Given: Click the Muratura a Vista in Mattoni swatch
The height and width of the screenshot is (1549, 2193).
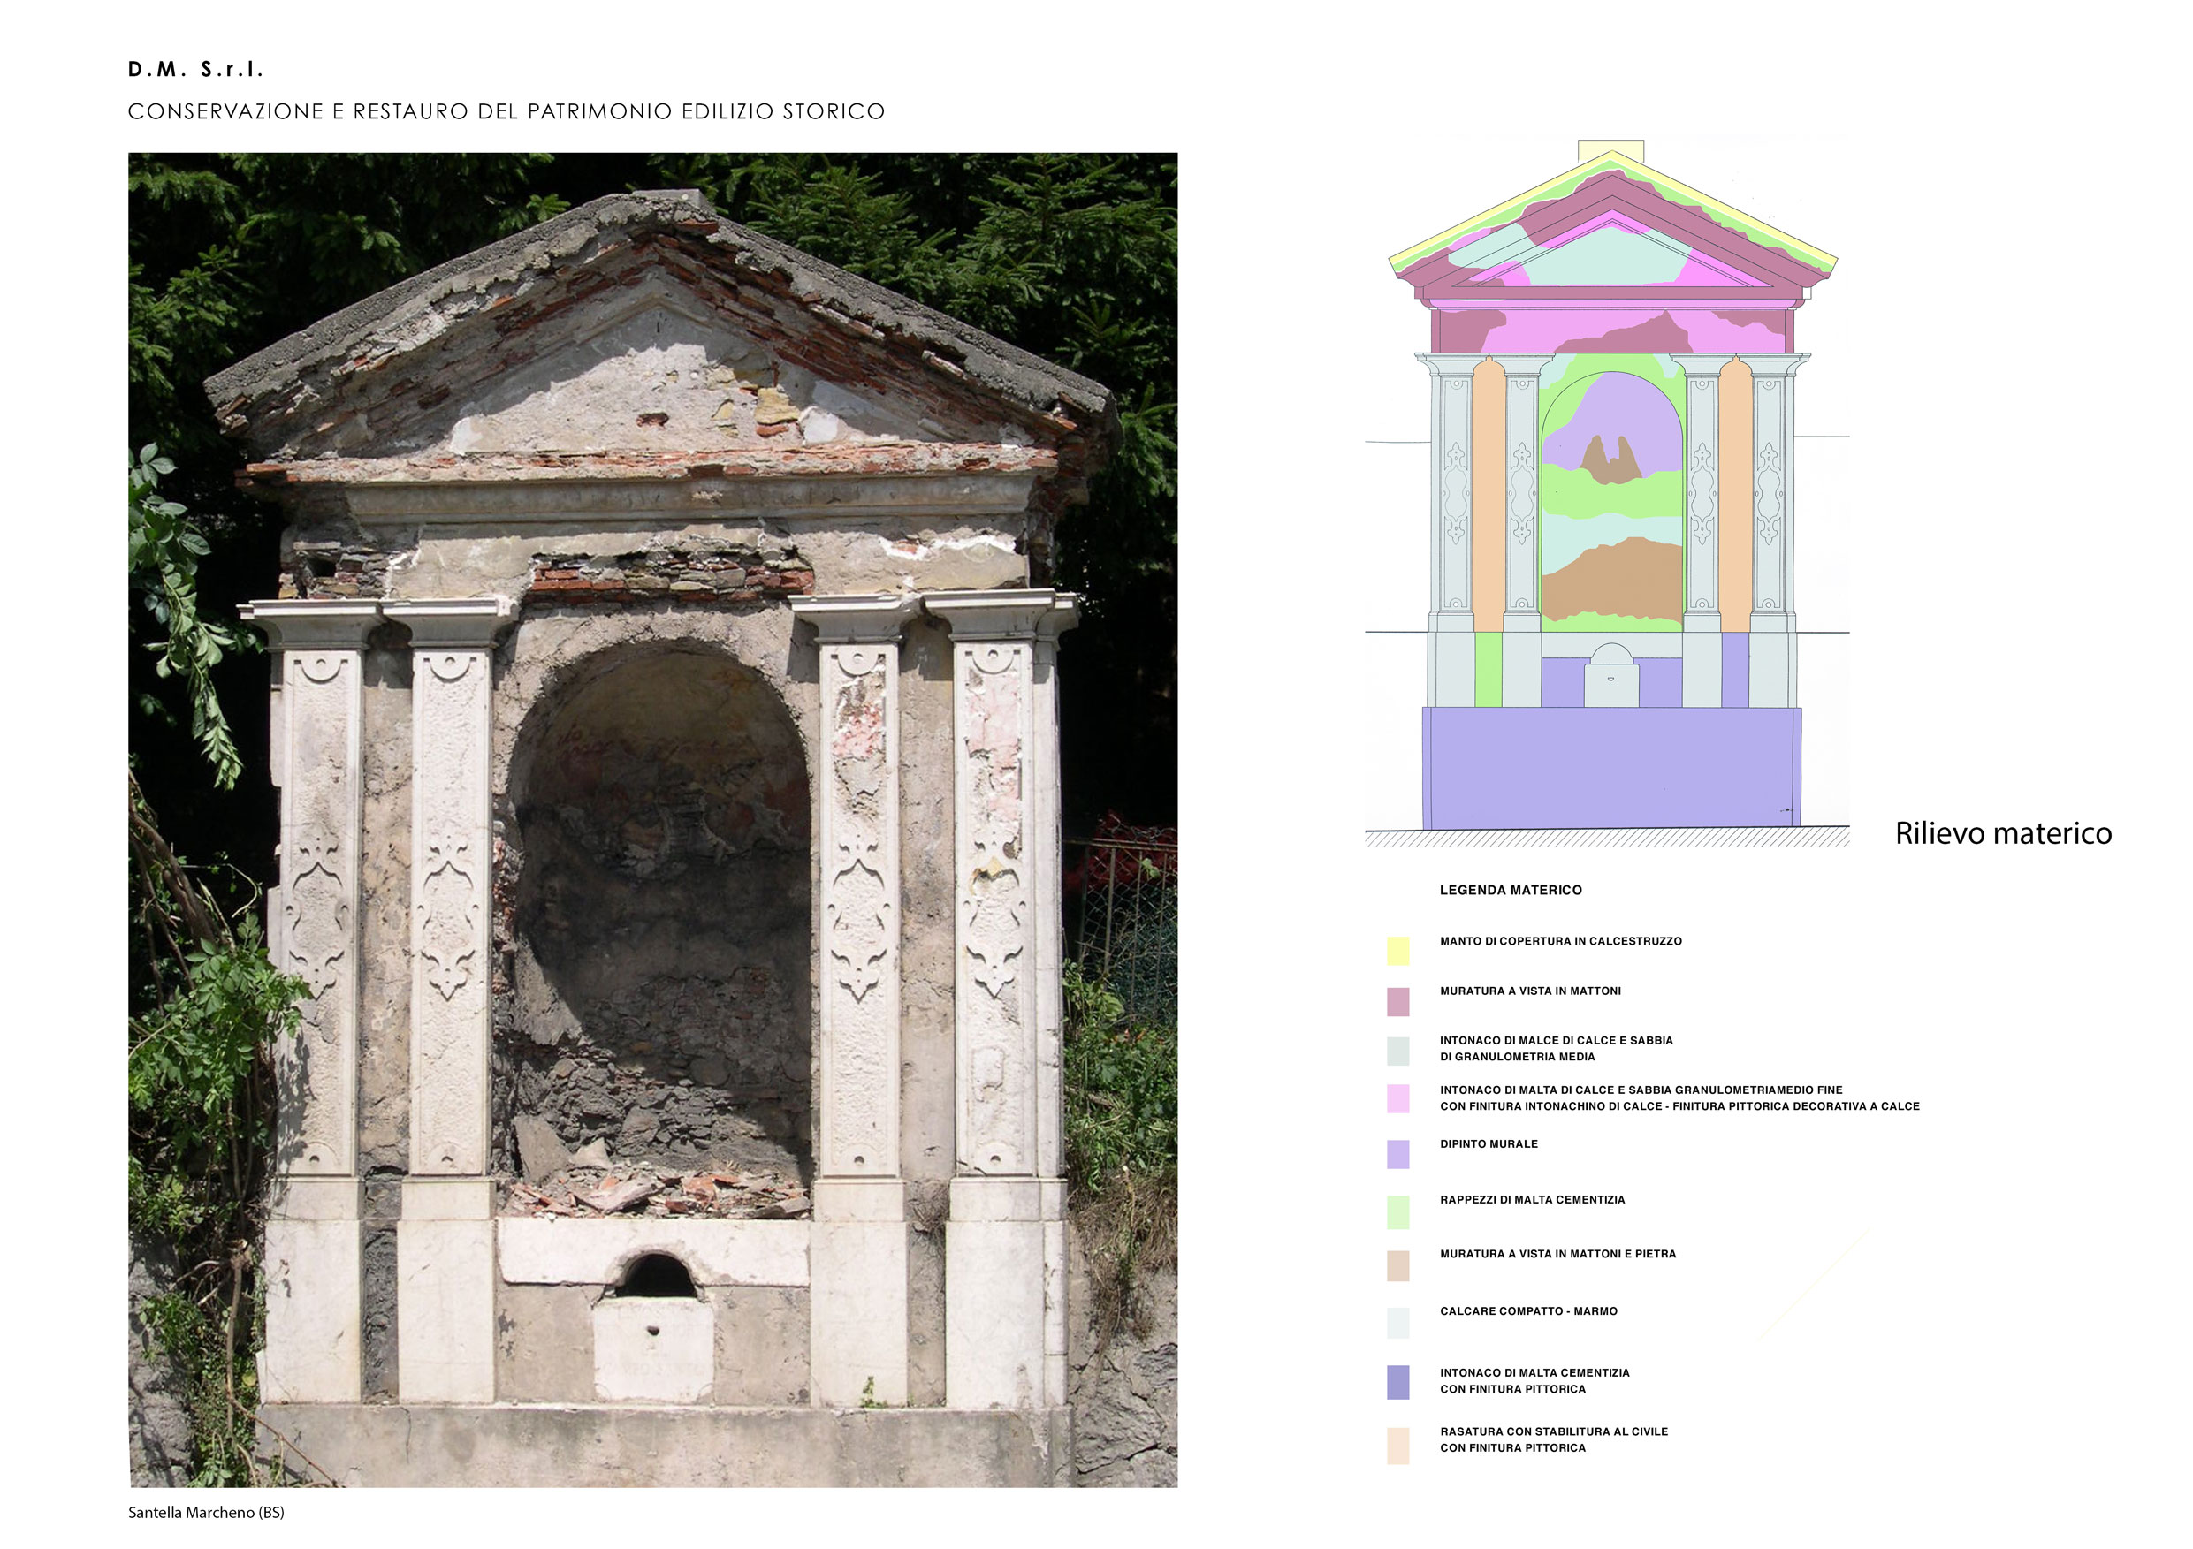Looking at the screenshot, I should [x=1397, y=1001].
